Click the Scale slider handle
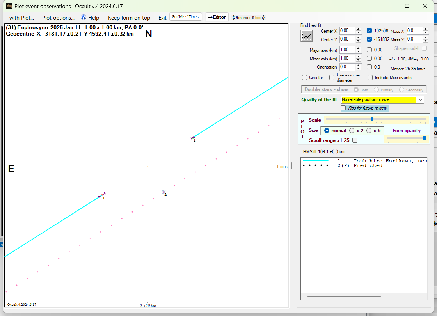 point(372,119)
